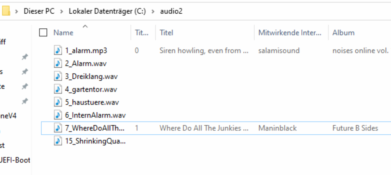Open chevron before Dieser PC breadcrumb
391x175 pixels.
[16, 12]
